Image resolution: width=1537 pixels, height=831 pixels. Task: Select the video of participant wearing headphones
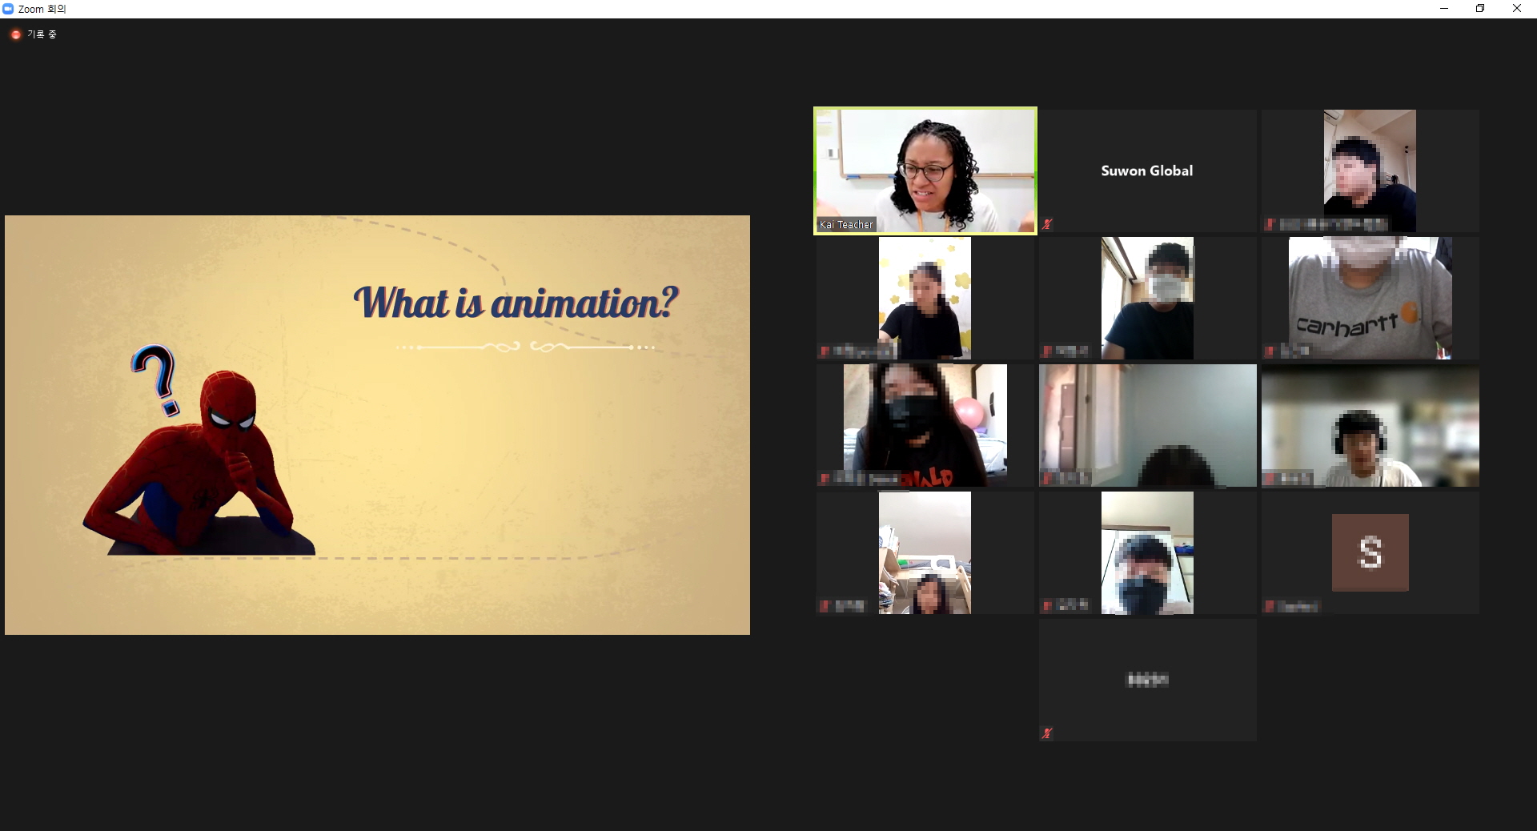1370,425
